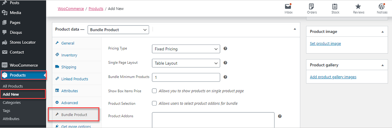The height and width of the screenshot is (128, 392).
Task: Open Categories submenu item
Action: pyautogui.click(x=12, y=102)
